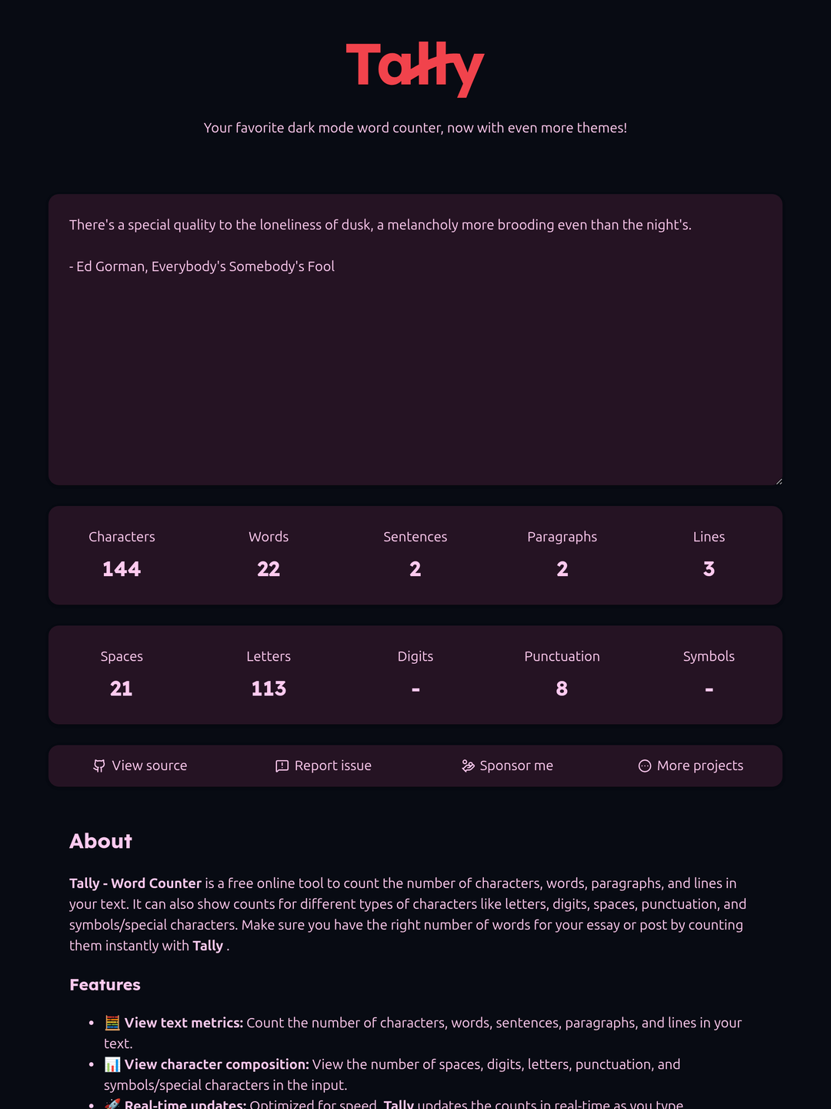The width and height of the screenshot is (831, 1109).
Task: Click the speech bubble icon for Report issue
Action: (282, 766)
